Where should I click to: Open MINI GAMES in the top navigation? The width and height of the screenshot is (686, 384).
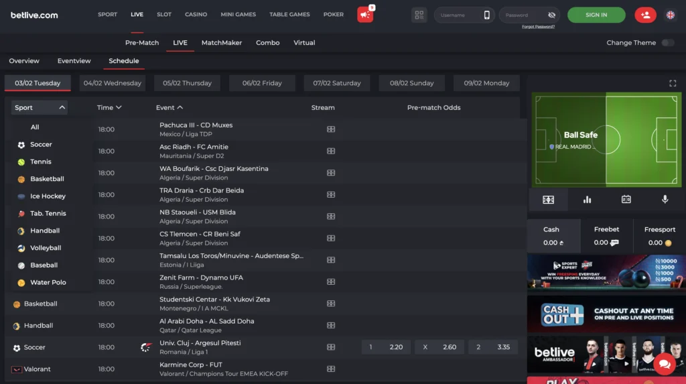coord(238,15)
